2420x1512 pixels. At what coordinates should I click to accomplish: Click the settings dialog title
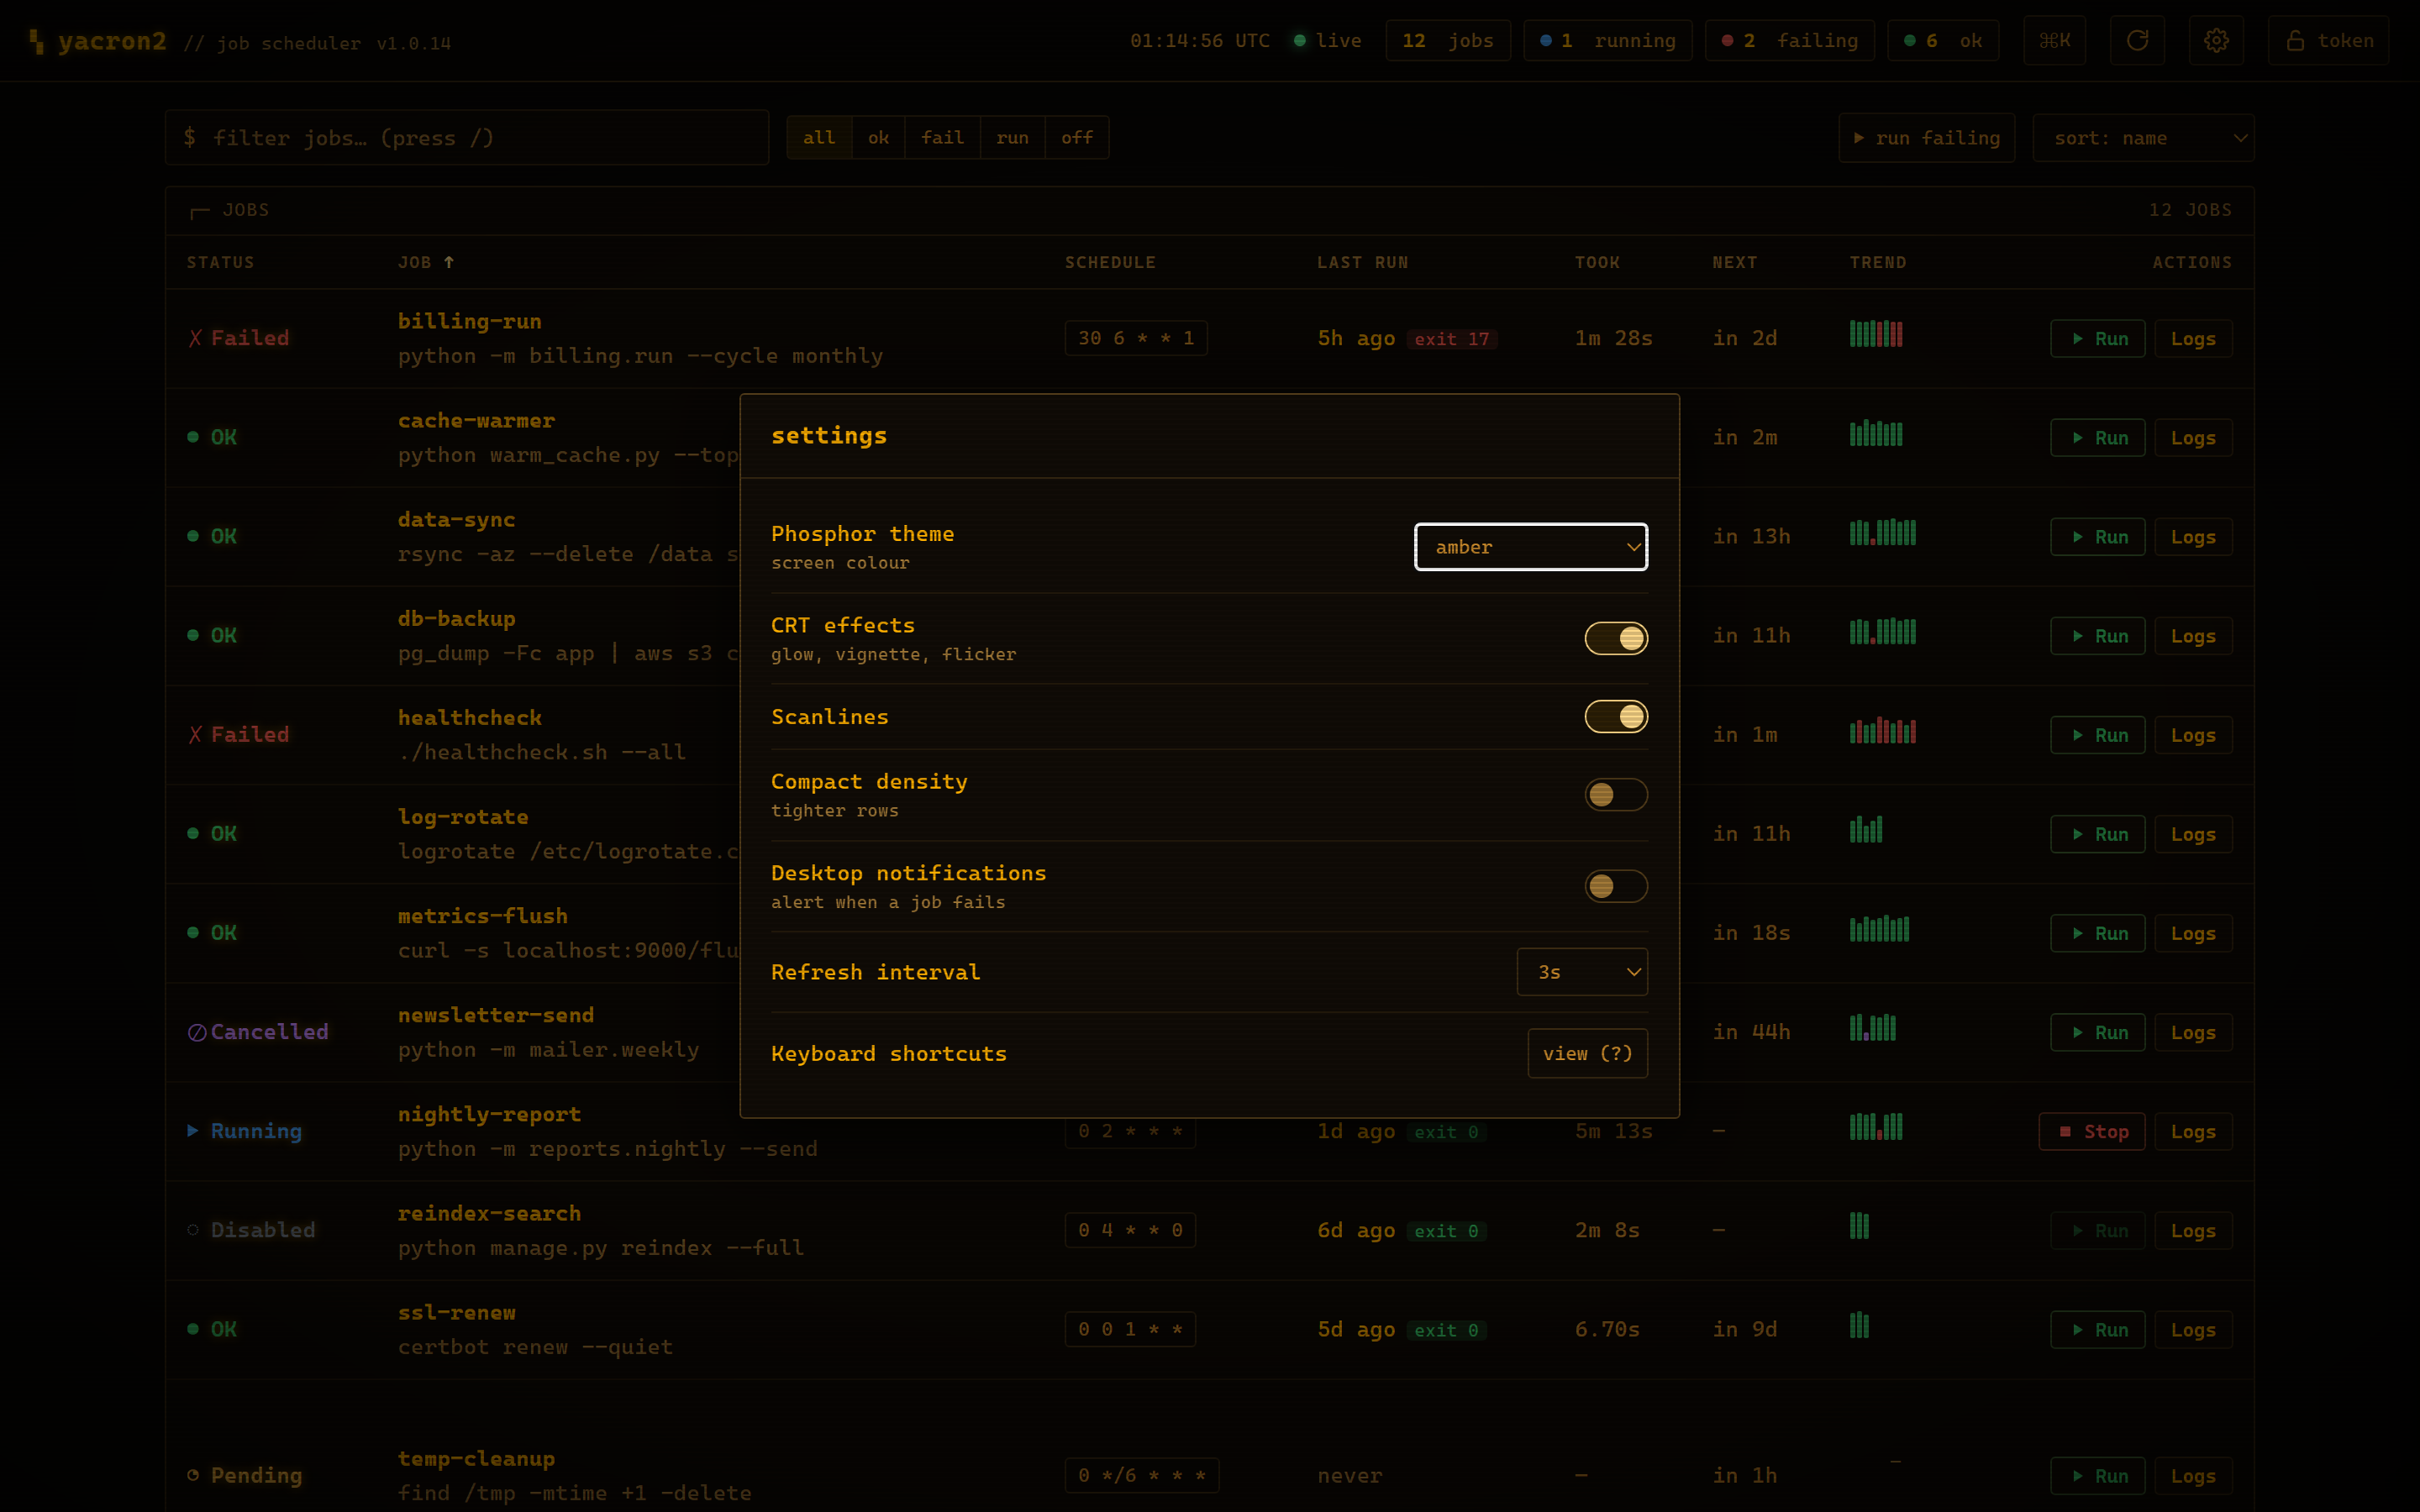tap(829, 436)
